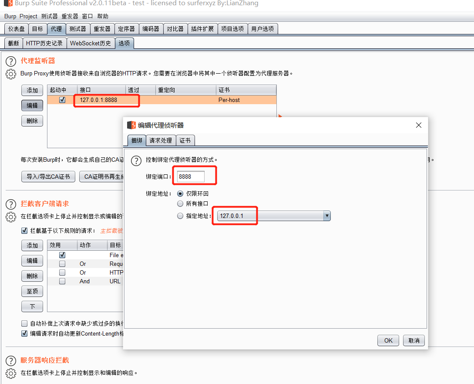The width and height of the screenshot is (474, 384).
Task: Switch to the 对比器 tab
Action: click(175, 29)
